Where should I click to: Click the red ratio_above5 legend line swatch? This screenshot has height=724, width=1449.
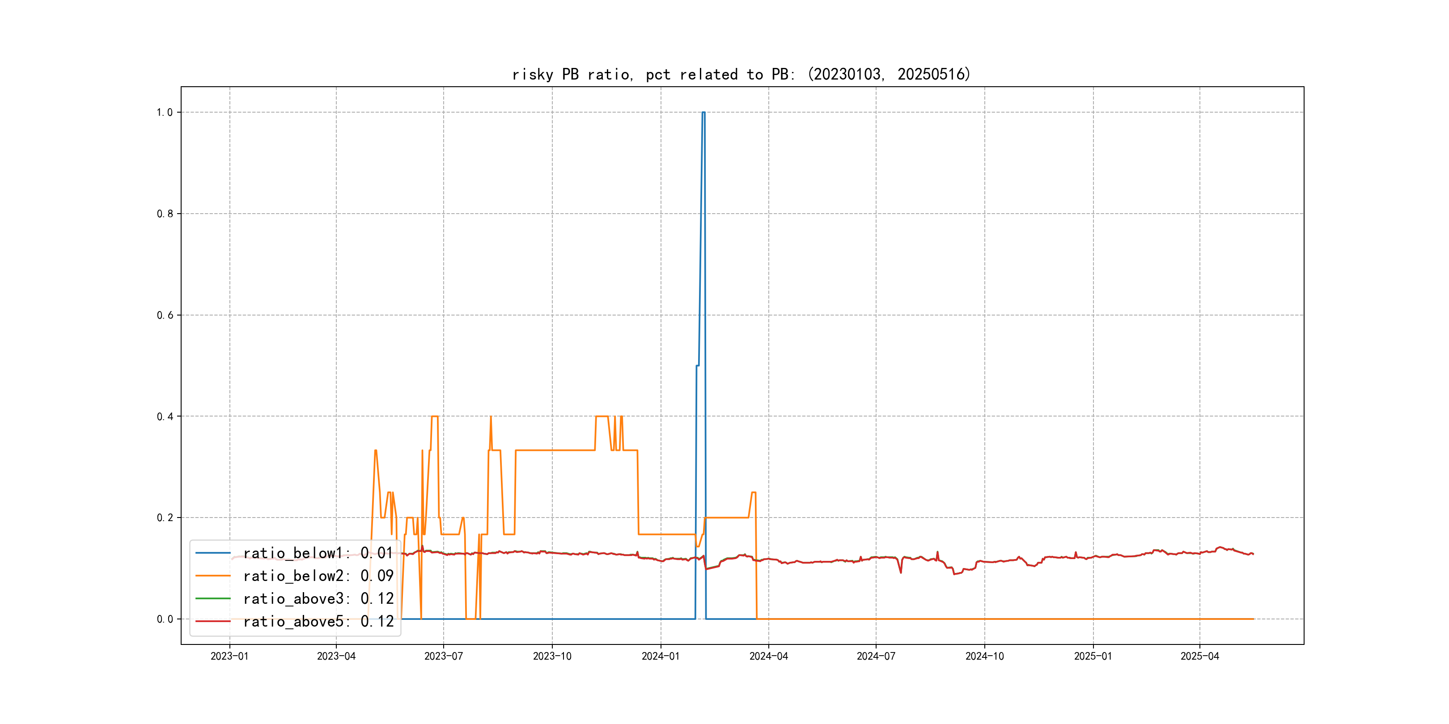(212, 621)
